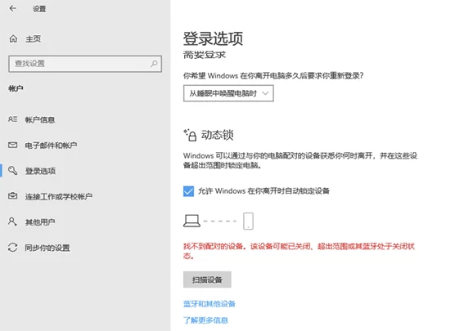
Task: Open the 蓝牙和其他设备 link
Action: pos(209,304)
